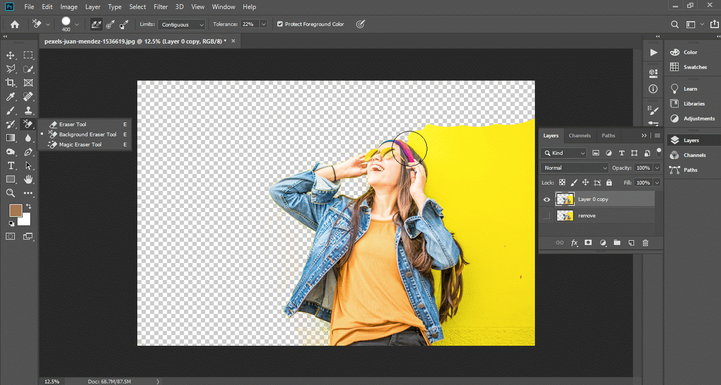Click the foreground color swatch
The height and width of the screenshot is (385, 721).
(15, 211)
